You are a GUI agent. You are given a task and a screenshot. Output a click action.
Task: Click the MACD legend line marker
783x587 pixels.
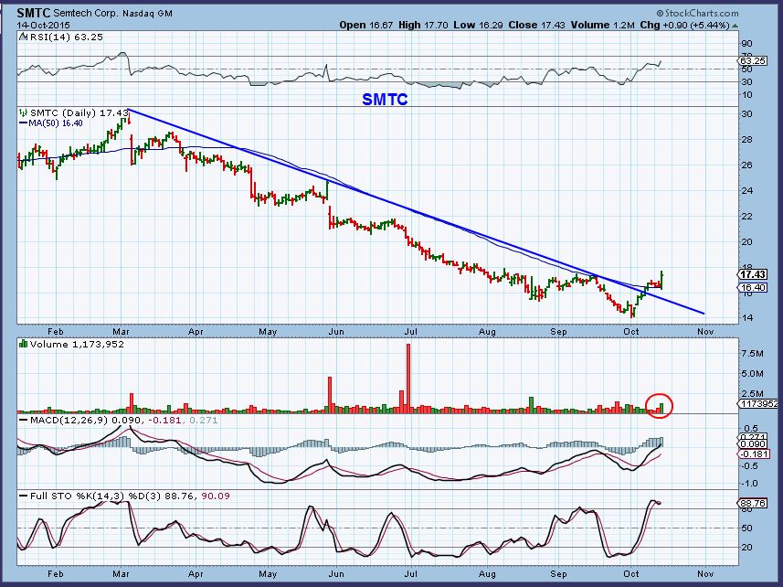pos(23,421)
